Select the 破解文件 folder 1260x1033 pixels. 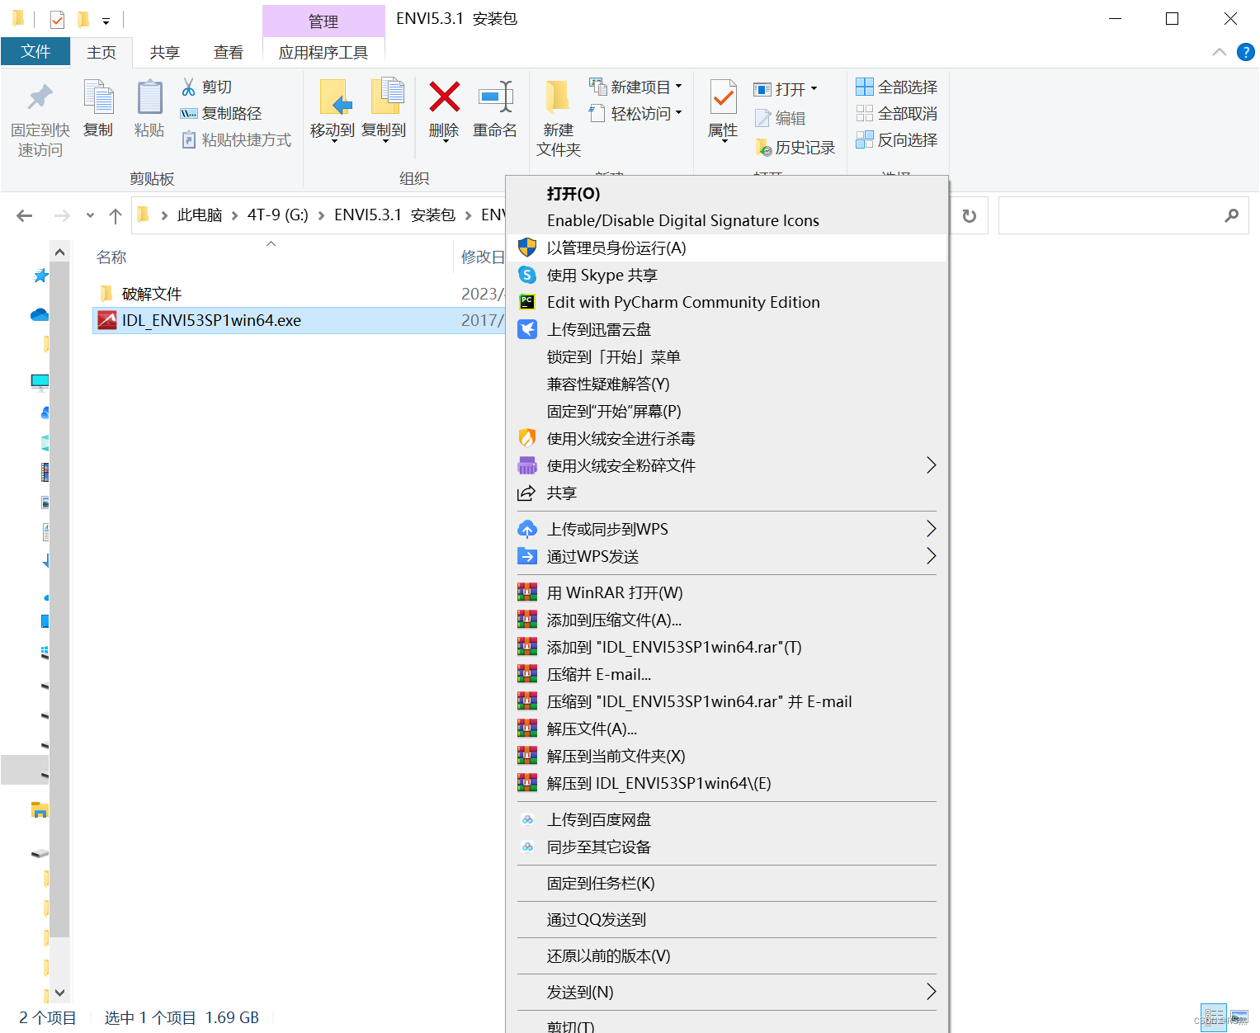pos(152,294)
